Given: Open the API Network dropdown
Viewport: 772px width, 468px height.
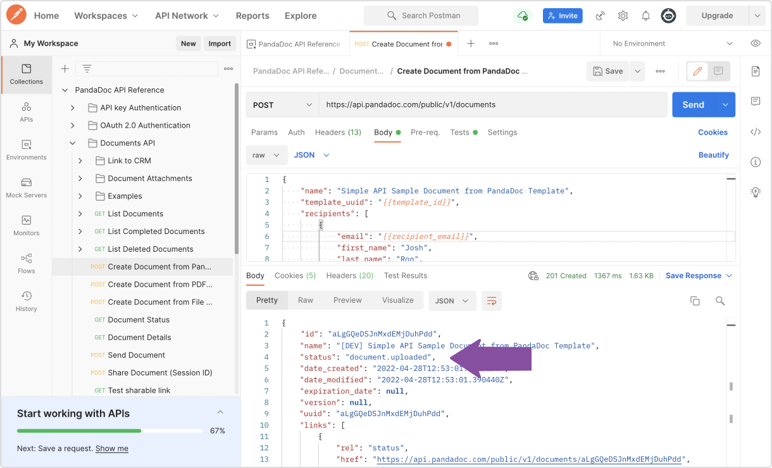Looking at the screenshot, I should pos(187,16).
